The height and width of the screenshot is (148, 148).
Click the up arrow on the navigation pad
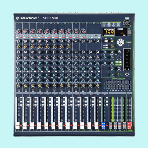(121, 40)
